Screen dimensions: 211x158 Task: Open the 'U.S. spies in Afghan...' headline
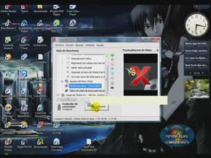click(196, 58)
